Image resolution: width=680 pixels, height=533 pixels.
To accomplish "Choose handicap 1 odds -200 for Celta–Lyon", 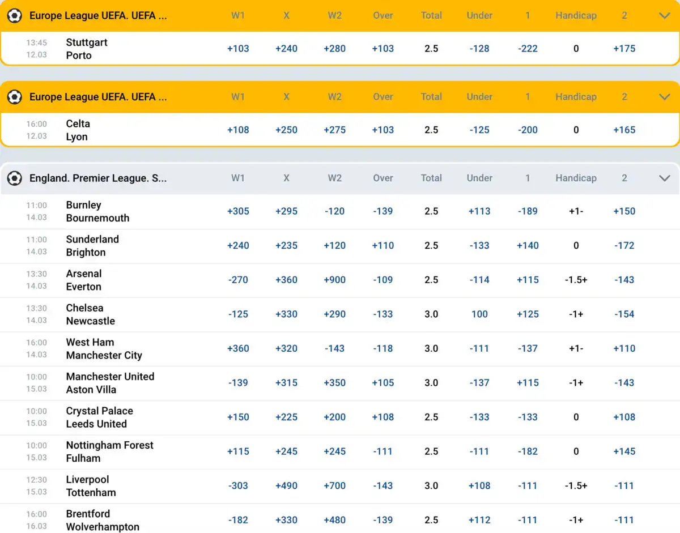I will coord(528,130).
